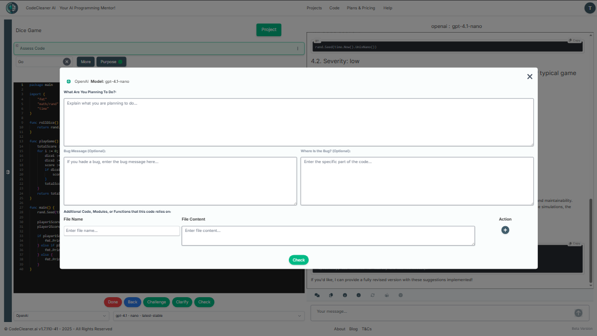Open the Assess Code three-dot options
Screen dimensions: 597x336
click(298, 48)
